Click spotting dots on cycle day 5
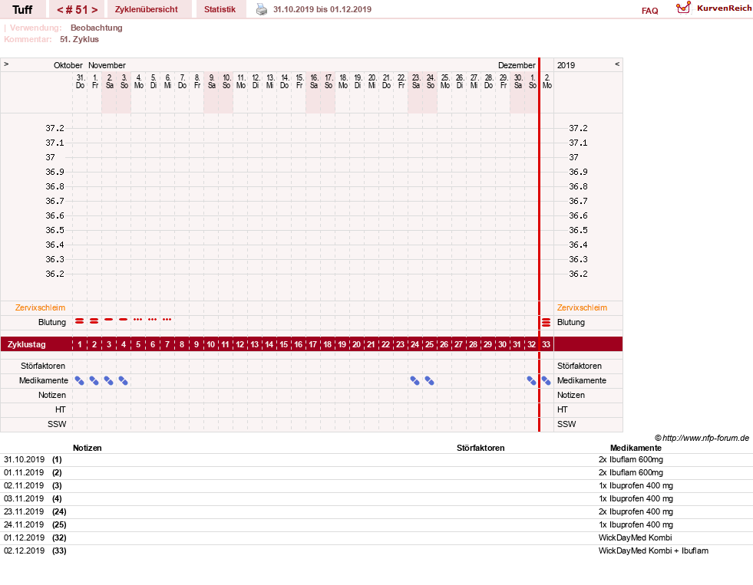The image size is (753, 585). pyautogui.click(x=138, y=320)
